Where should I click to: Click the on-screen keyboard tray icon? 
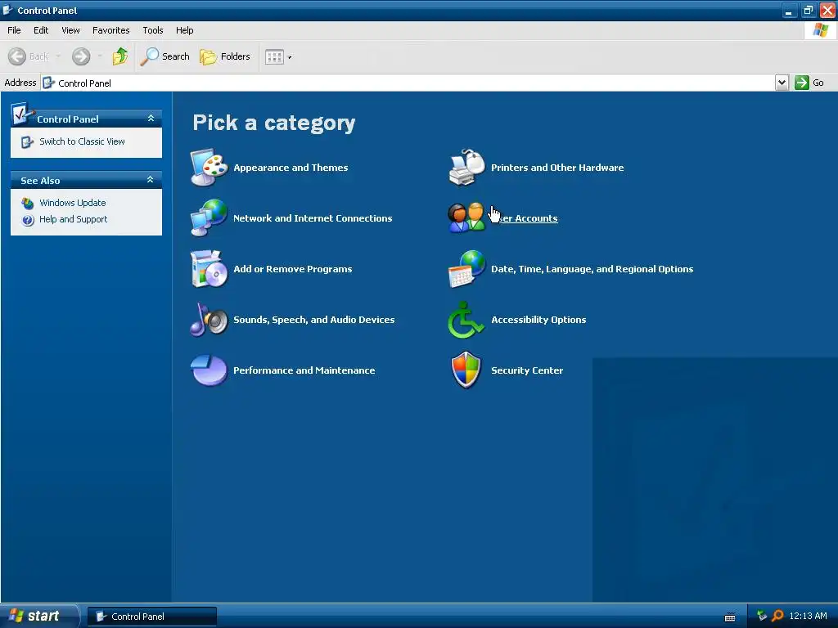(x=729, y=617)
